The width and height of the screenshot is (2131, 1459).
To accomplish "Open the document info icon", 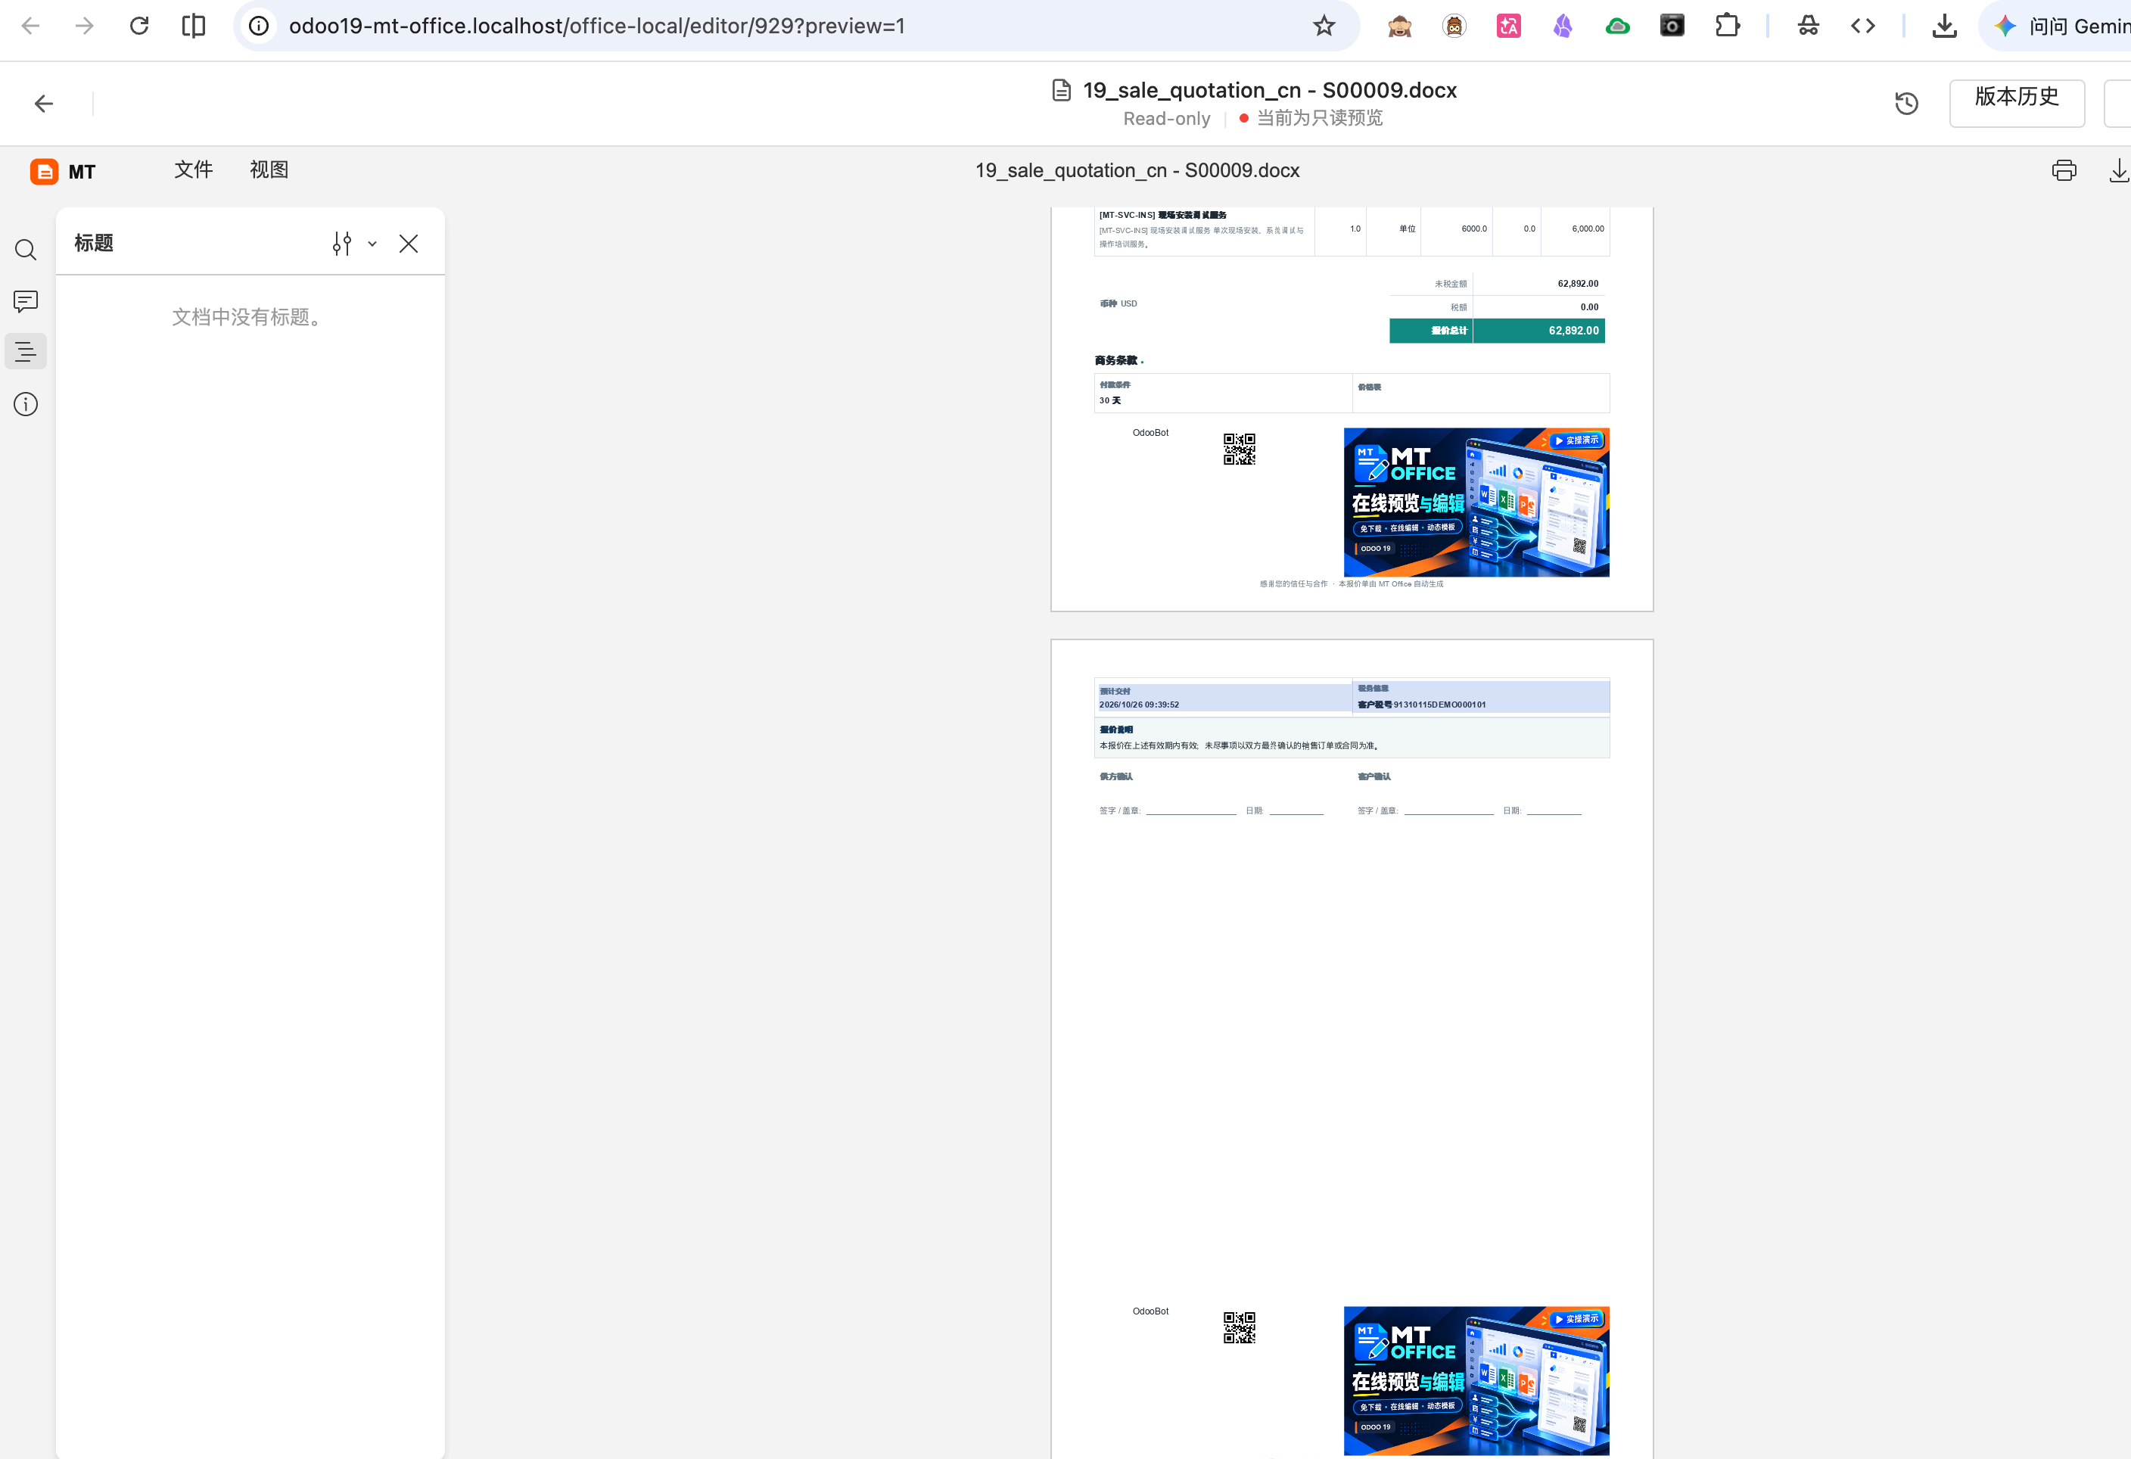I will pos(26,404).
